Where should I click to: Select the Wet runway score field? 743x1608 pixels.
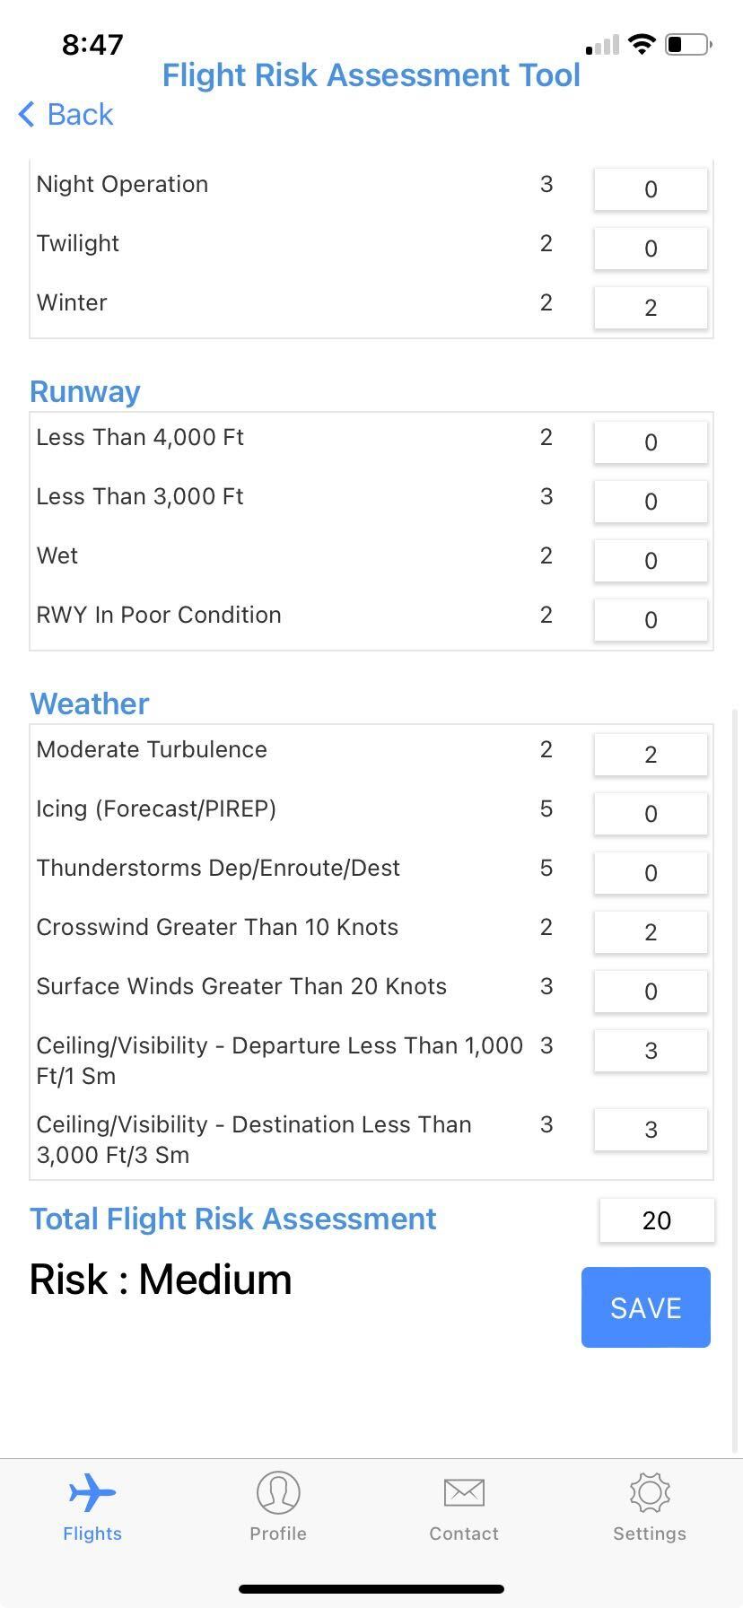[x=651, y=561]
